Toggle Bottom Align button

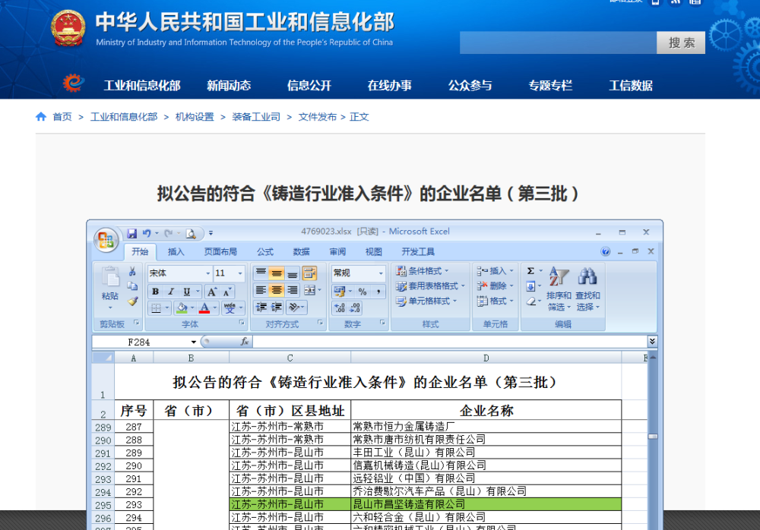(292, 273)
